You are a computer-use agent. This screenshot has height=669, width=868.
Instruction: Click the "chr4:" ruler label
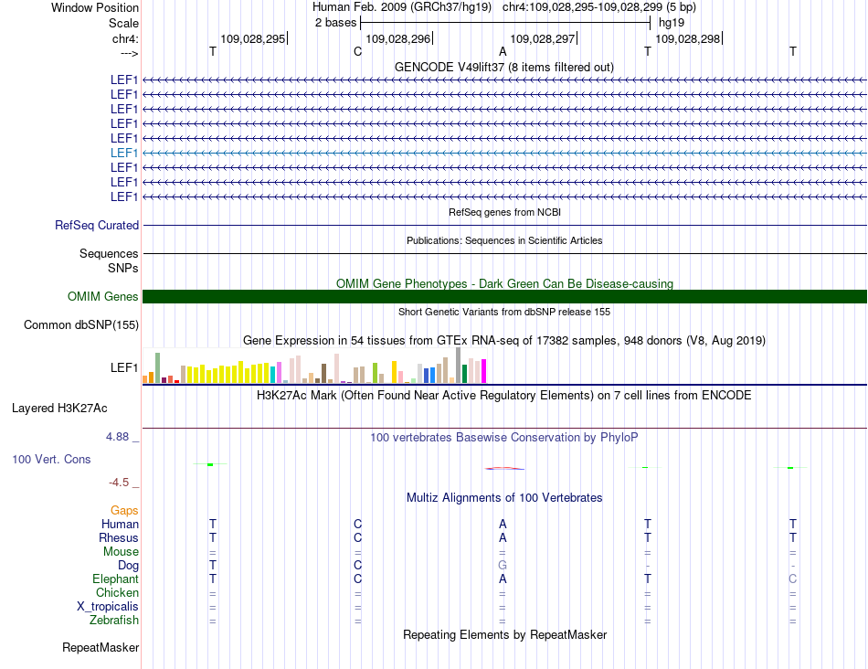[x=125, y=38]
